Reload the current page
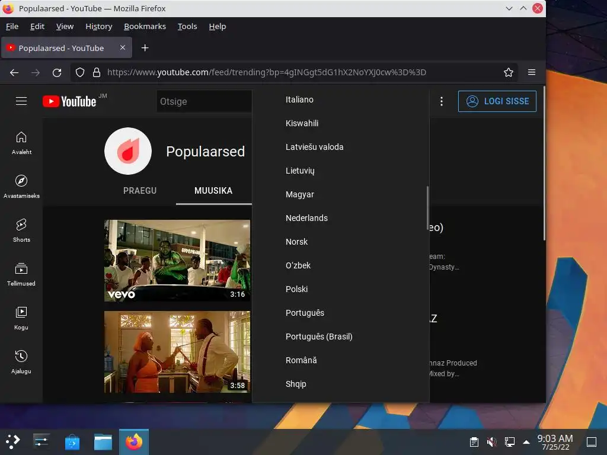 click(x=57, y=72)
